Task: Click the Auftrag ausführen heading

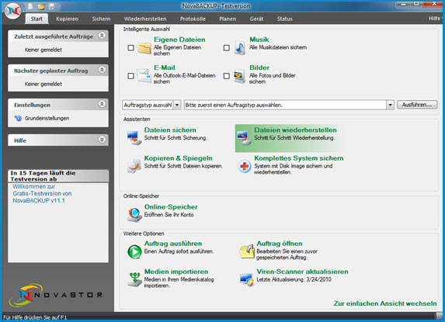Action: coord(173,244)
